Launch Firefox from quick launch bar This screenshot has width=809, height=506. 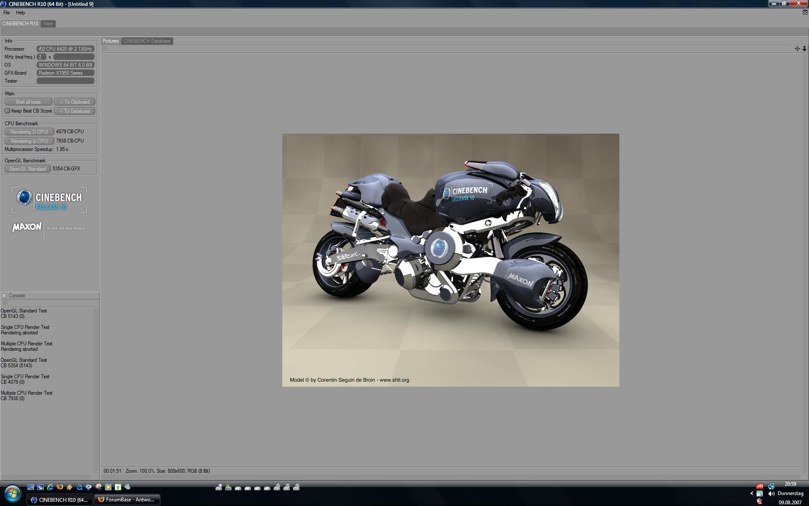click(60, 487)
